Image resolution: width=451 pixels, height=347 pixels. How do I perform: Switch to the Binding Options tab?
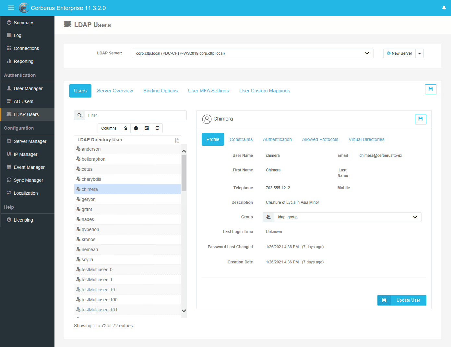click(x=160, y=91)
